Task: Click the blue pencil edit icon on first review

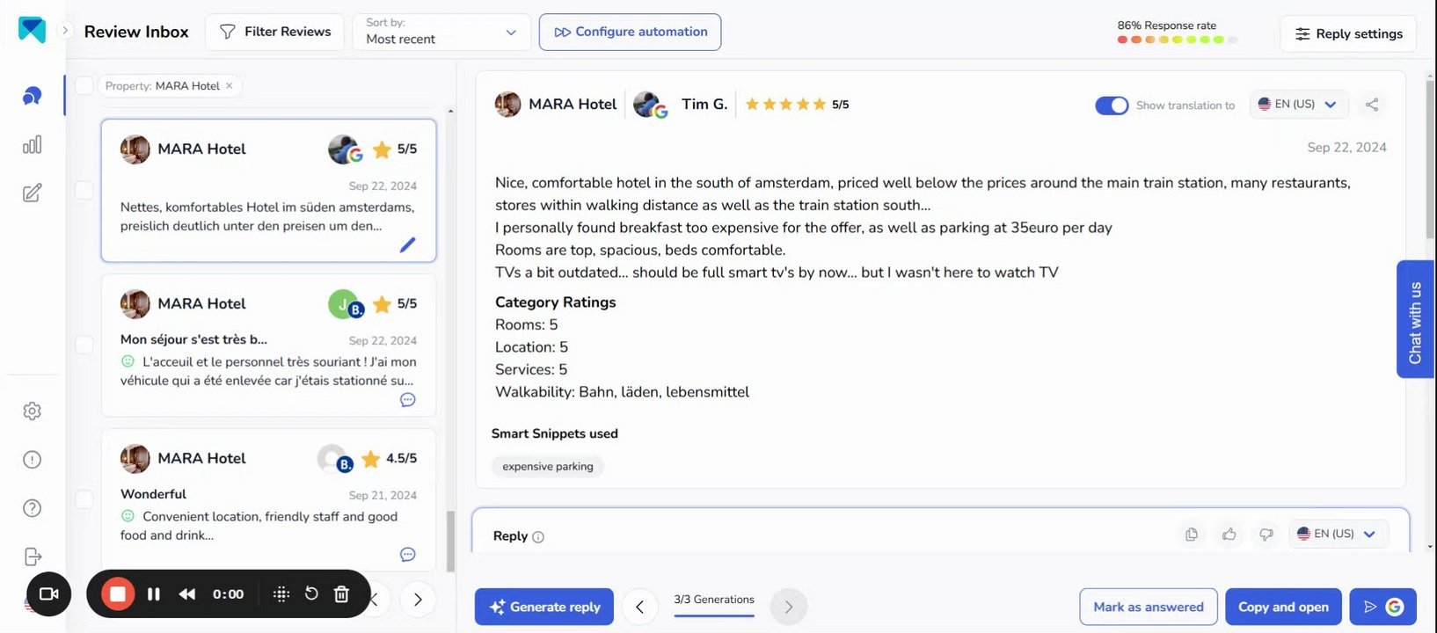Action: [x=407, y=244]
